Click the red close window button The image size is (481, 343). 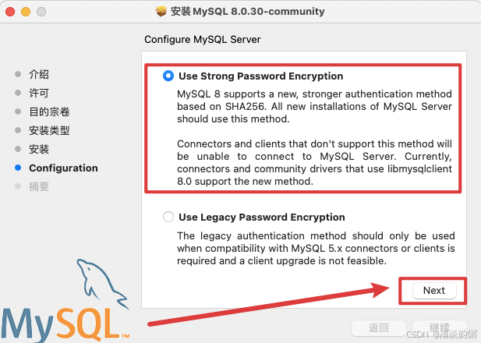click(x=10, y=12)
